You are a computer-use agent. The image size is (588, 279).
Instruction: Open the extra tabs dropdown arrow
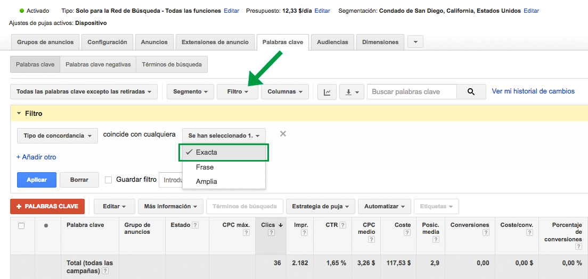click(x=415, y=42)
